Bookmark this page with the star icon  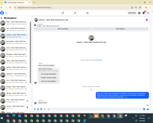140,8
